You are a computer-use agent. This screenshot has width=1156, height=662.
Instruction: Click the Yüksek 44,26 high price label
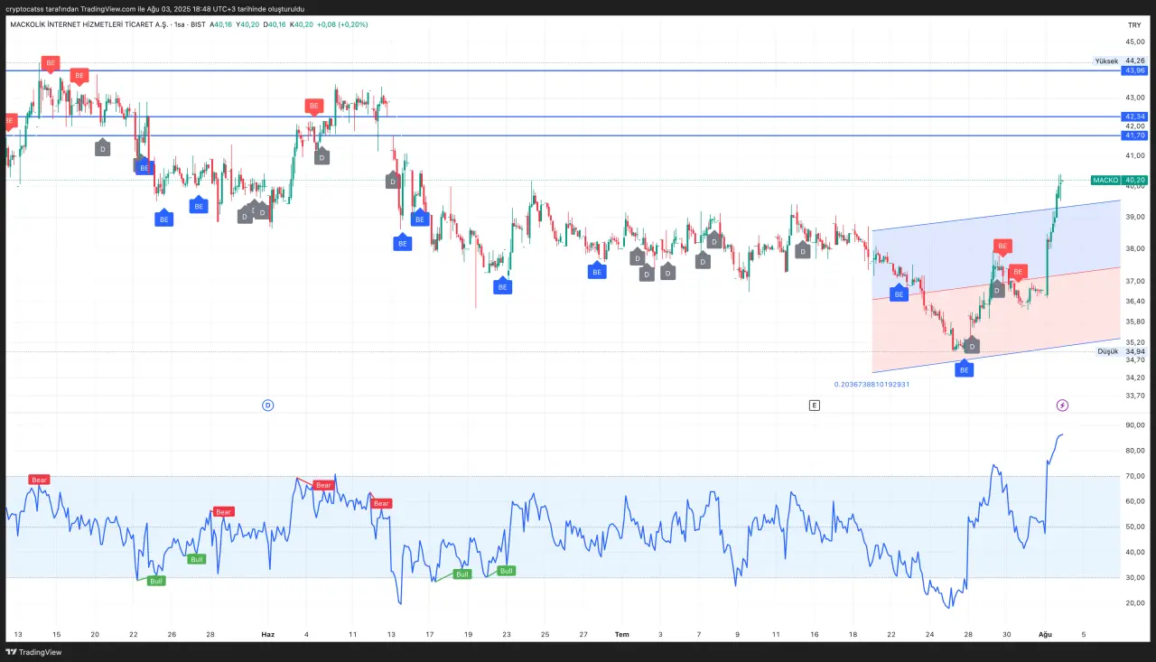[1119, 61]
